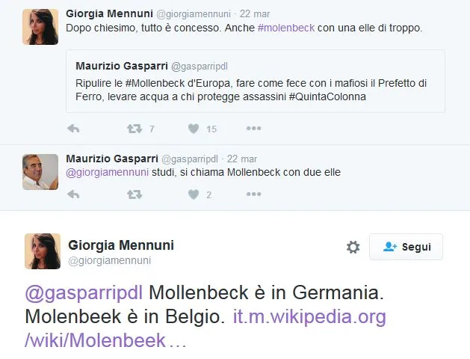Image resolution: width=470 pixels, height=359 pixels.
Task: Reply to Giorgia Mennuni's first tweet
Action: click(x=73, y=129)
